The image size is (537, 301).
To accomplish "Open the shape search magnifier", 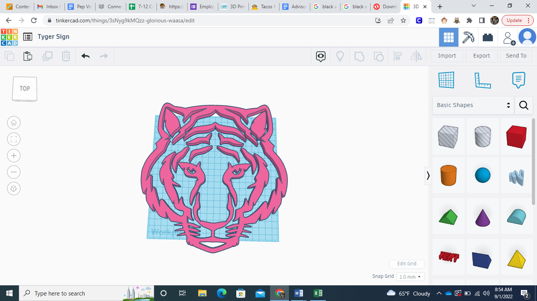I will pyautogui.click(x=524, y=105).
